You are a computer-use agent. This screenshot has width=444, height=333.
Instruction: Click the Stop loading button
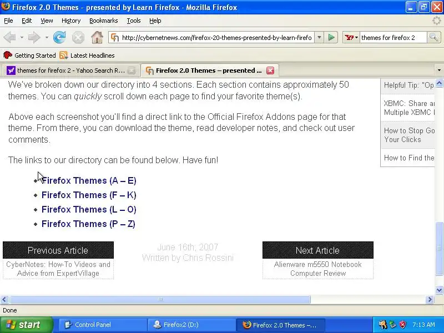78,37
